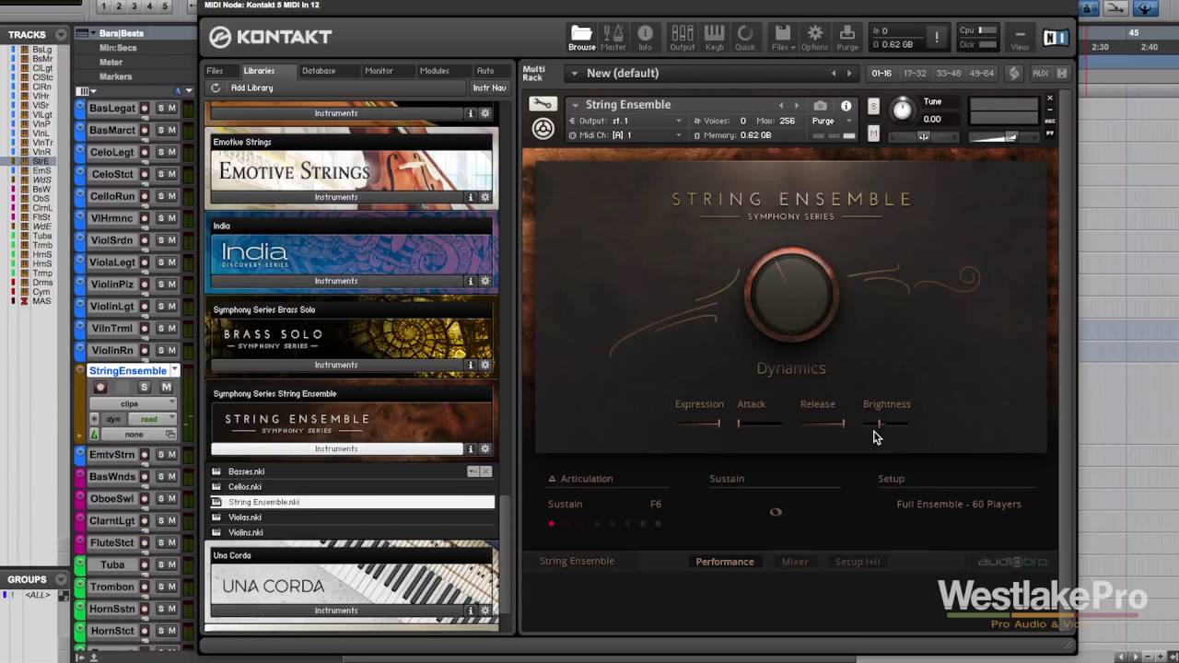
Task: Open India library info icon
Action: tap(470, 281)
